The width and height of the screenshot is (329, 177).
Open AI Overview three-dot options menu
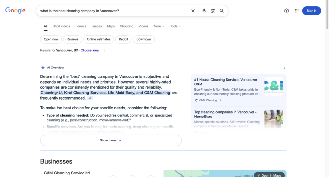[x=284, y=68]
